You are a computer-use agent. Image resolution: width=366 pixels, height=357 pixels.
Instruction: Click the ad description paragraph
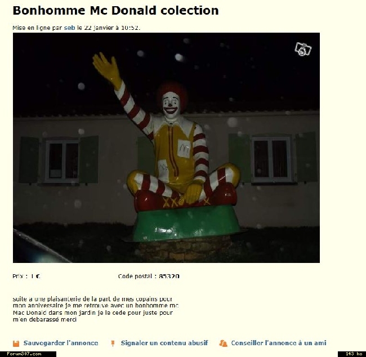pyautogui.click(x=96, y=309)
